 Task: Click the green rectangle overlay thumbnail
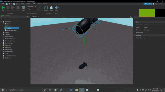tap(147, 13)
